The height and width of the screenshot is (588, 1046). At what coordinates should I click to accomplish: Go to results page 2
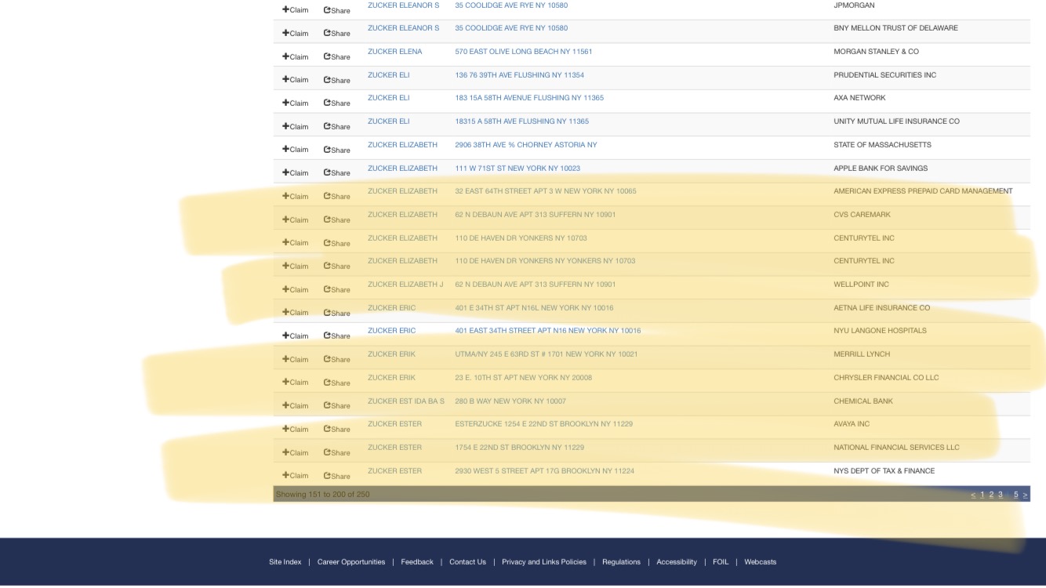pos(991,495)
